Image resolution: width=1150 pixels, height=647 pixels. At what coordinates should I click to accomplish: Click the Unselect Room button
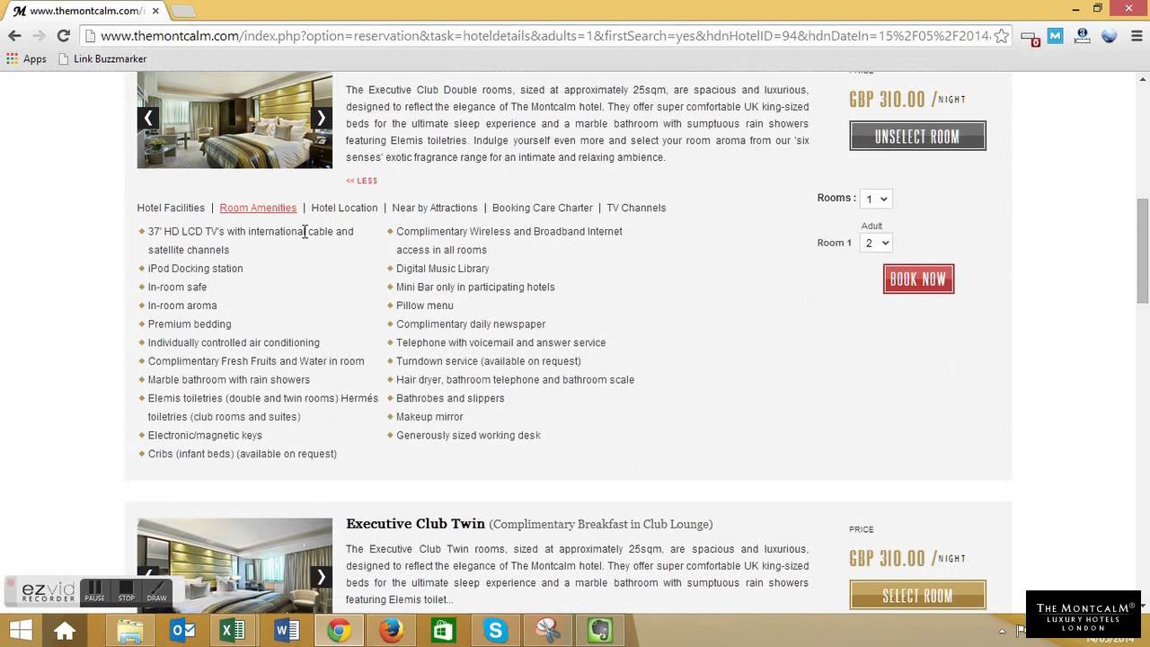[917, 137]
